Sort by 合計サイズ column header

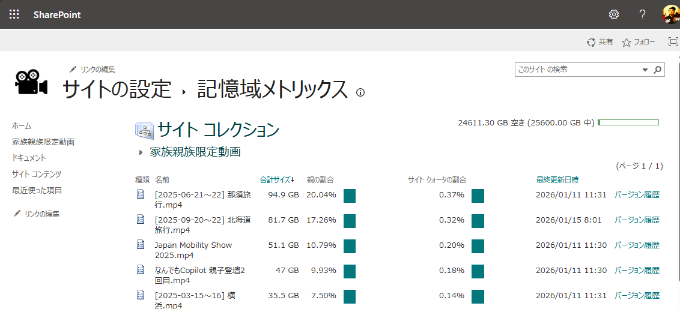click(x=276, y=179)
